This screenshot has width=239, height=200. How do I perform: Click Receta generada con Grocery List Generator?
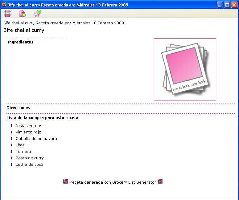(x=113, y=182)
